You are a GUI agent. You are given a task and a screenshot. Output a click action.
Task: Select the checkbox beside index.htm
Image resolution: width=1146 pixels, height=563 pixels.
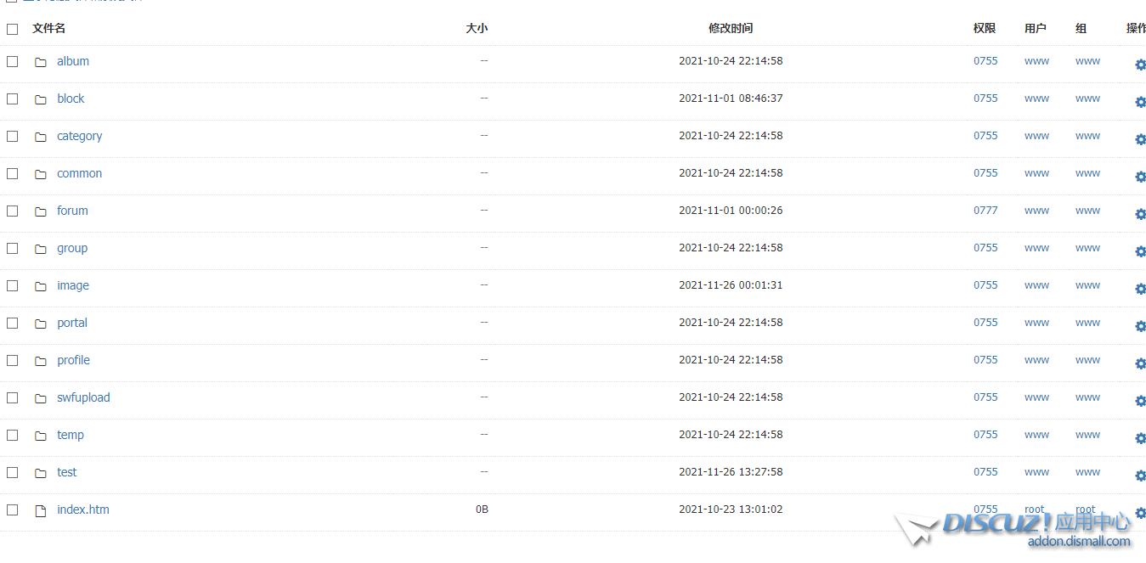12,510
